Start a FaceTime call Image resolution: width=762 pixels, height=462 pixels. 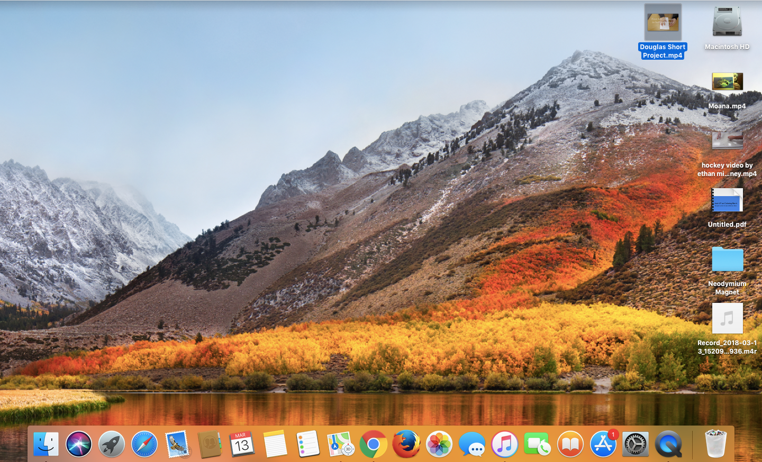537,444
